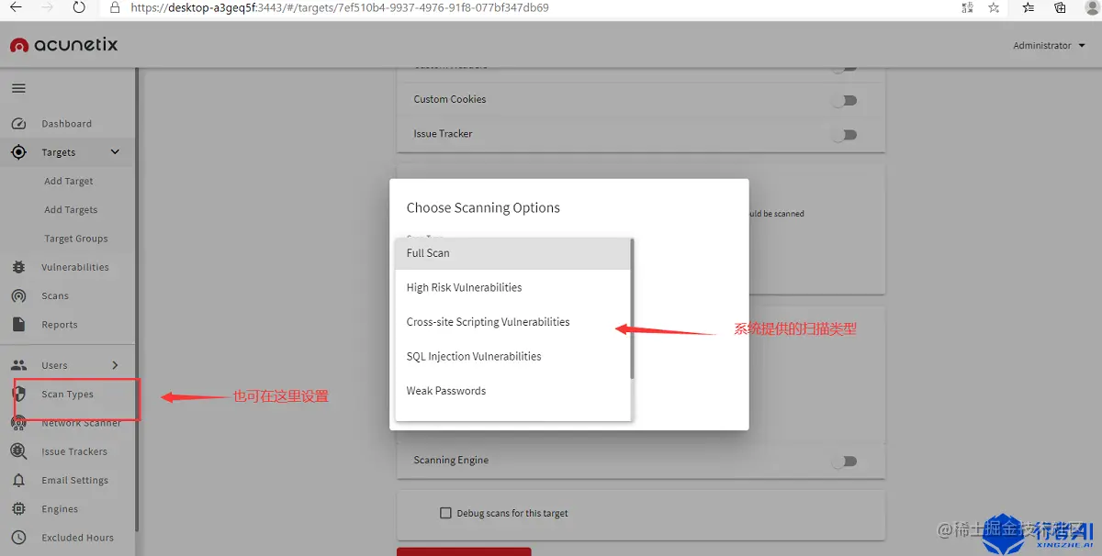Open Scan Types in sidebar
1102x556 pixels.
67,395
